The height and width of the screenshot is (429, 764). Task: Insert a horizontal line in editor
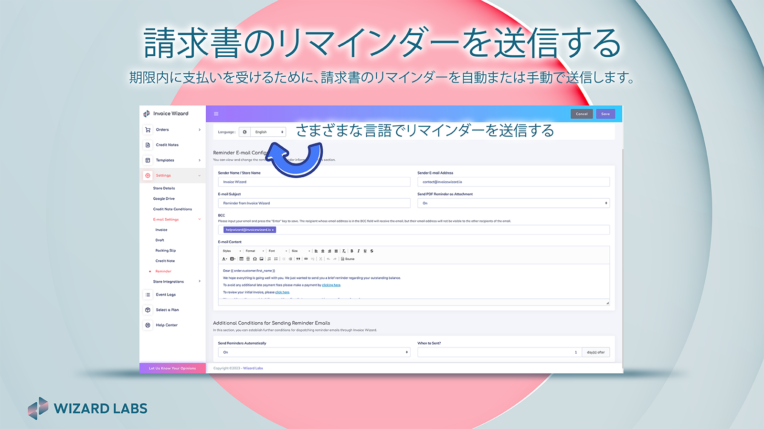248,259
